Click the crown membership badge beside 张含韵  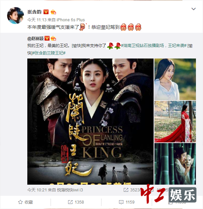click(x=53, y=12)
